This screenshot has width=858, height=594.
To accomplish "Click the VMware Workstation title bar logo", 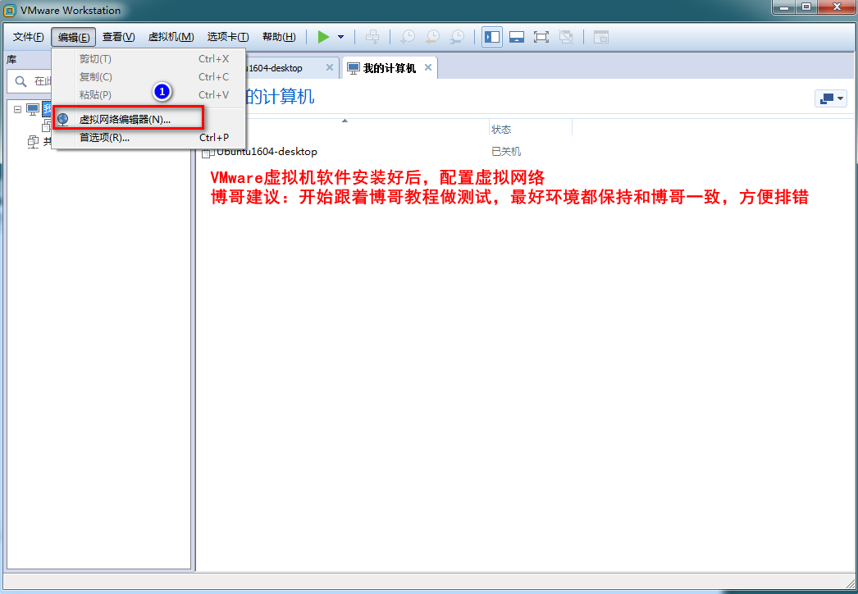I will [9, 10].
